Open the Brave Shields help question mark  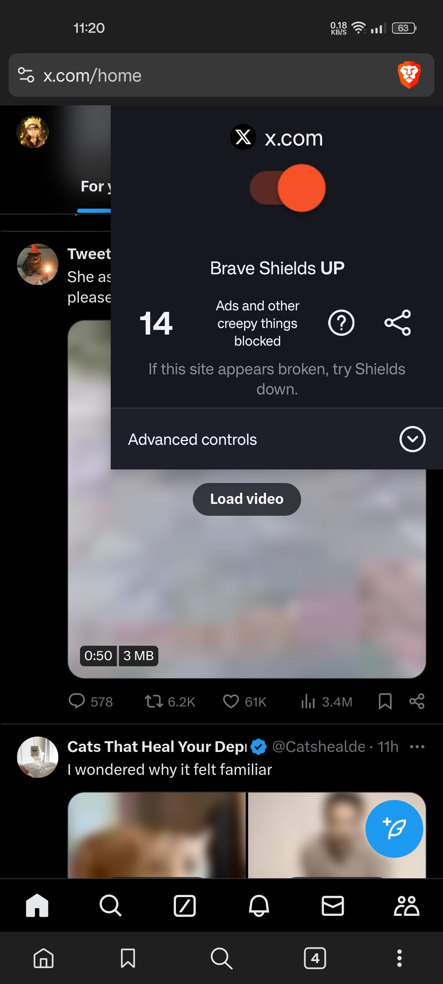341,323
